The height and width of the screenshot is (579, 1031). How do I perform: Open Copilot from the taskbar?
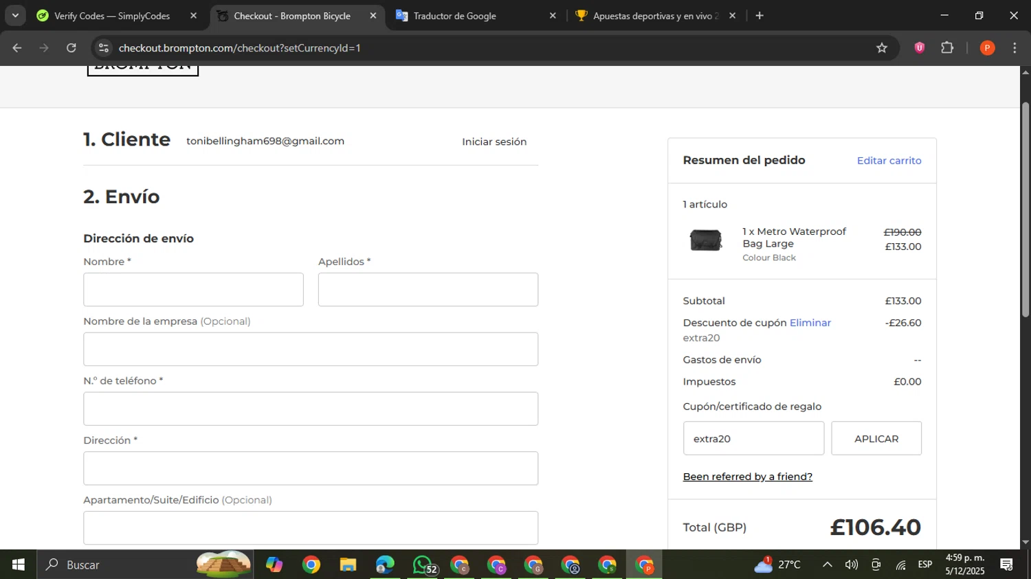[x=274, y=565]
